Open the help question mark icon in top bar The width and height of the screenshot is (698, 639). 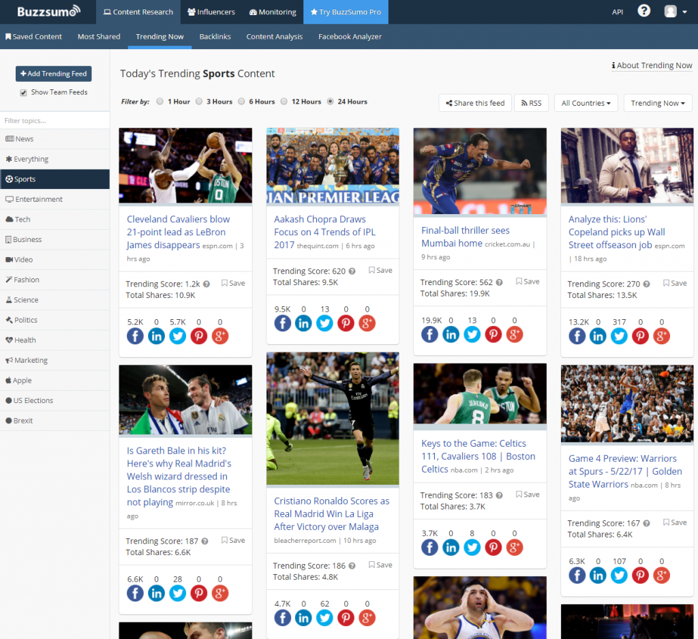click(643, 11)
